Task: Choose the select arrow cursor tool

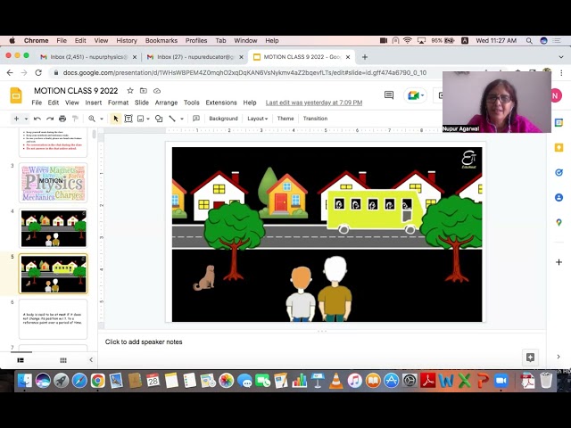Action: tap(116, 119)
